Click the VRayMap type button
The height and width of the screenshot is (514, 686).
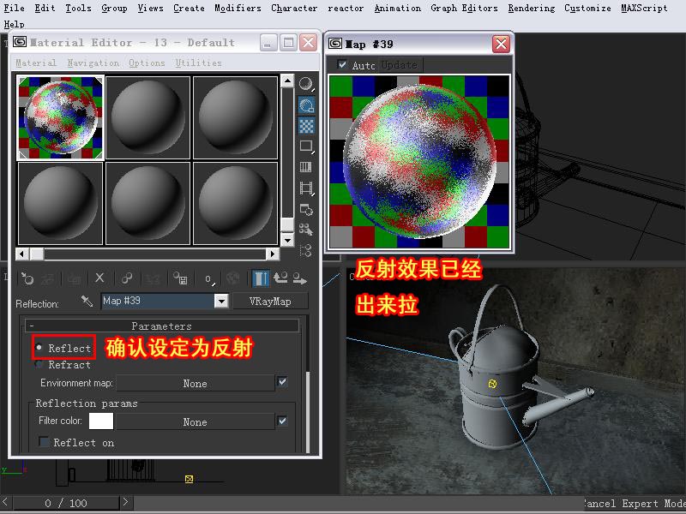(270, 302)
